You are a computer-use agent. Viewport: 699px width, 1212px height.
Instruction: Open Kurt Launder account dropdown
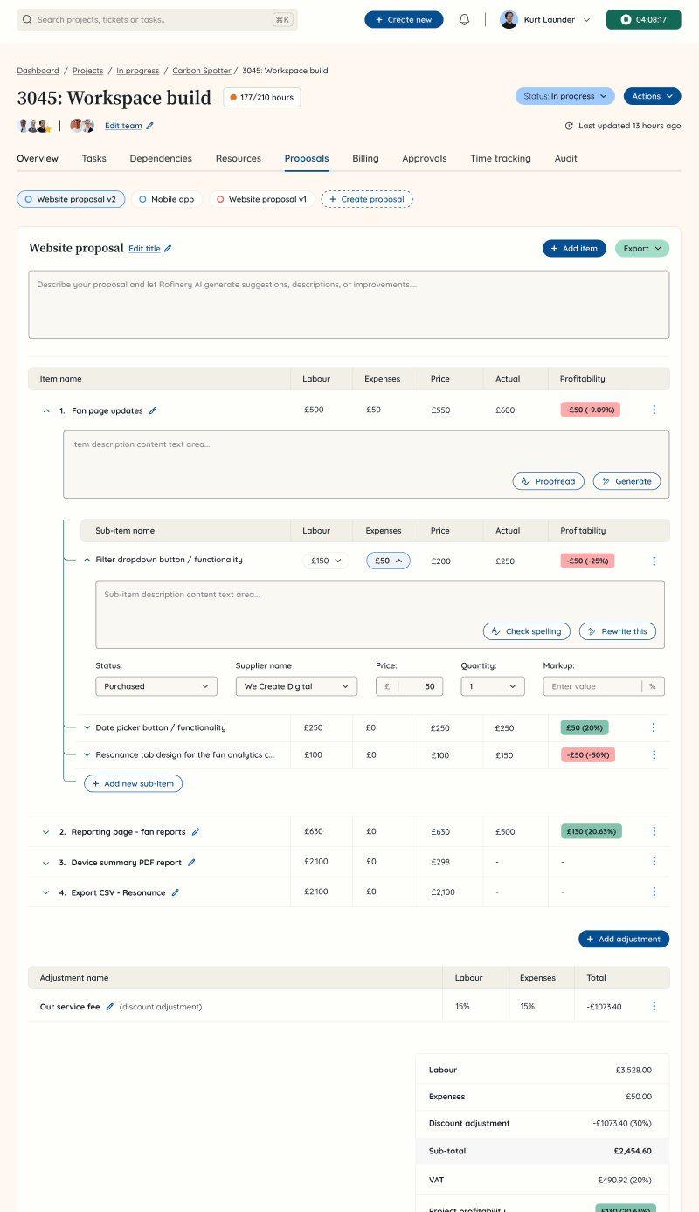(585, 19)
